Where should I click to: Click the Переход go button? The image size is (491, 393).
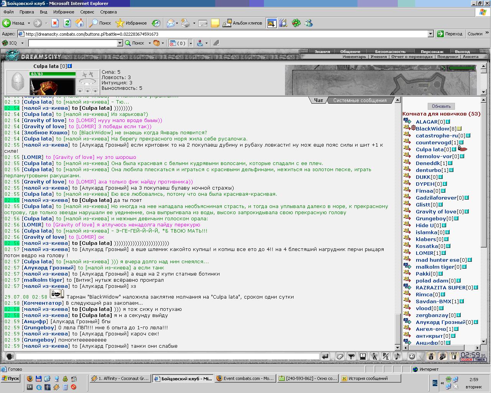point(450,34)
